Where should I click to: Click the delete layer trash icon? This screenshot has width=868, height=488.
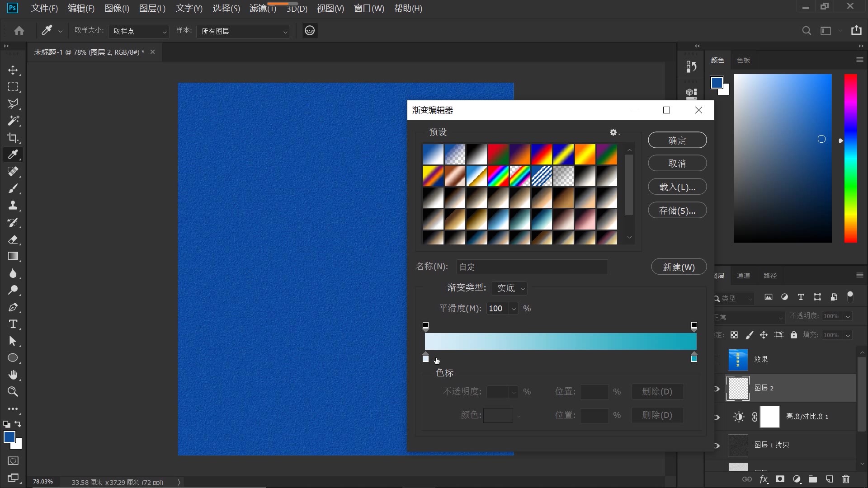point(846,479)
